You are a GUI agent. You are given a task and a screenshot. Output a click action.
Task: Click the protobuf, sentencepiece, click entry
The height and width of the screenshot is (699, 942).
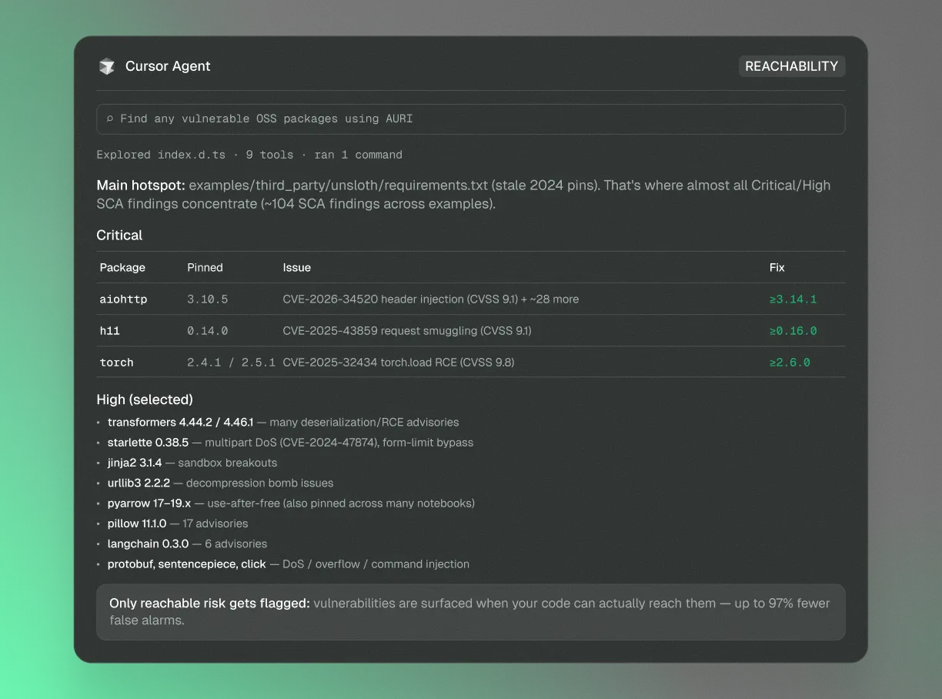pos(289,564)
